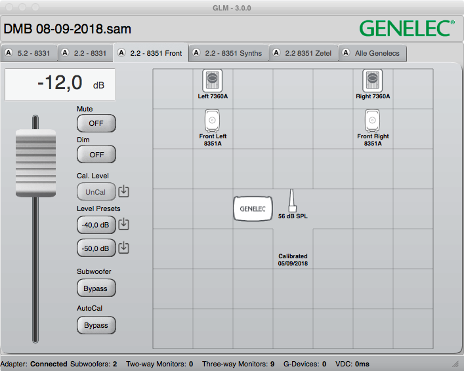Switch to the Alle Genelecs tab
The height and width of the screenshot is (371, 464).
coord(372,53)
